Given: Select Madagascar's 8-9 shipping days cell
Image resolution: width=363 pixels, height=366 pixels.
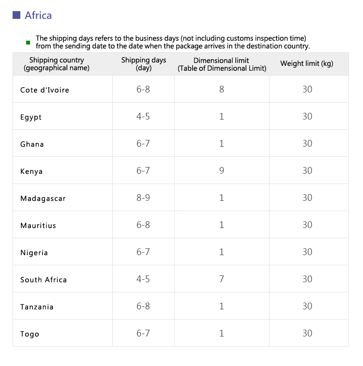Looking at the screenshot, I should pyautogui.click(x=143, y=198).
